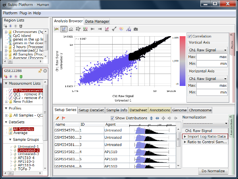This screenshot has width=238, height=179.
Task: Open the Plug-in menu
Action: click(x=25, y=13)
